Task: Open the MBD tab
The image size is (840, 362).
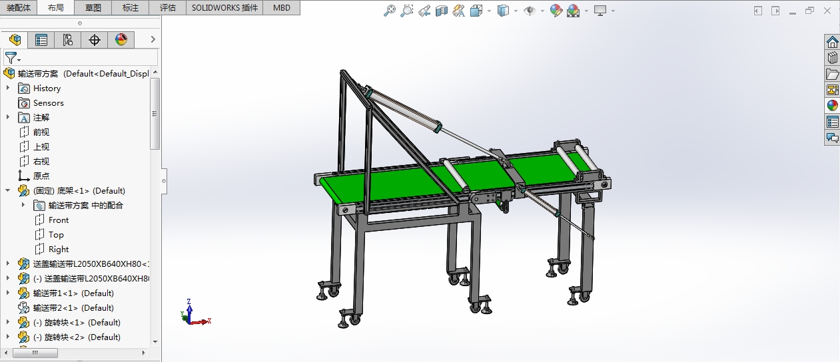Action: click(x=282, y=8)
